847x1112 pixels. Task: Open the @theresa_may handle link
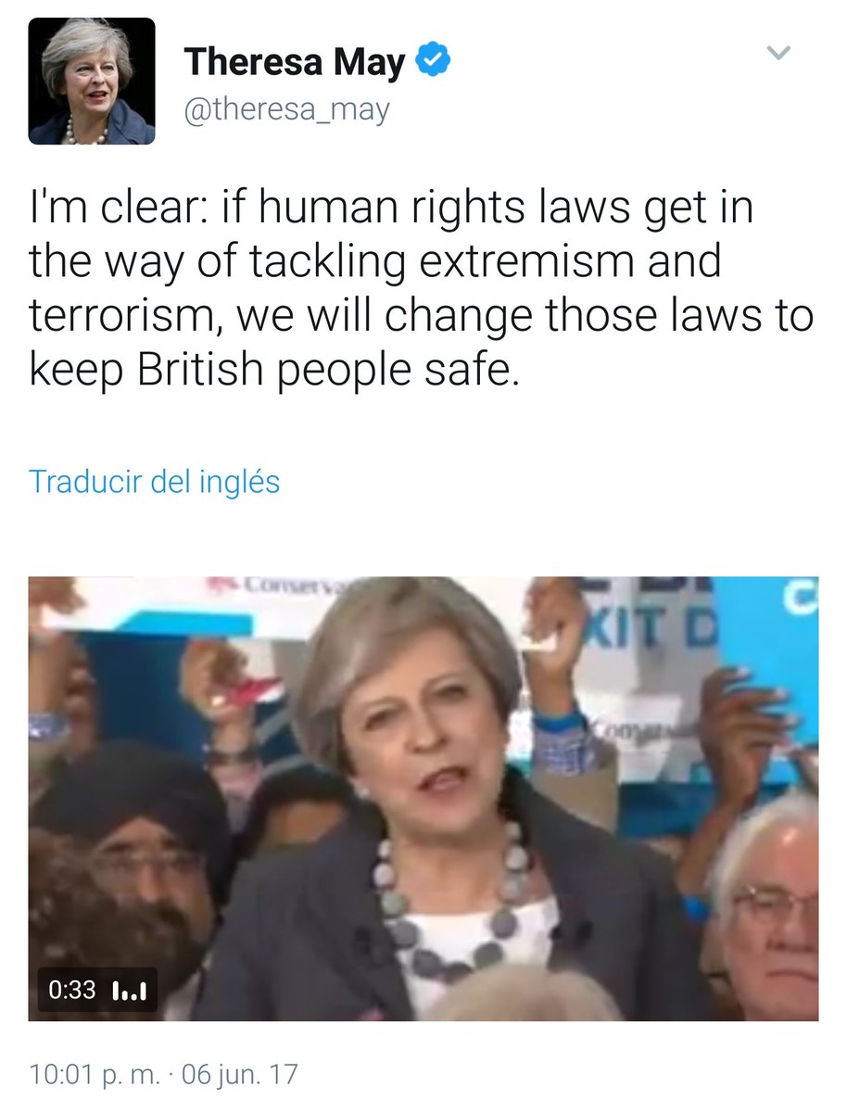coord(287,109)
